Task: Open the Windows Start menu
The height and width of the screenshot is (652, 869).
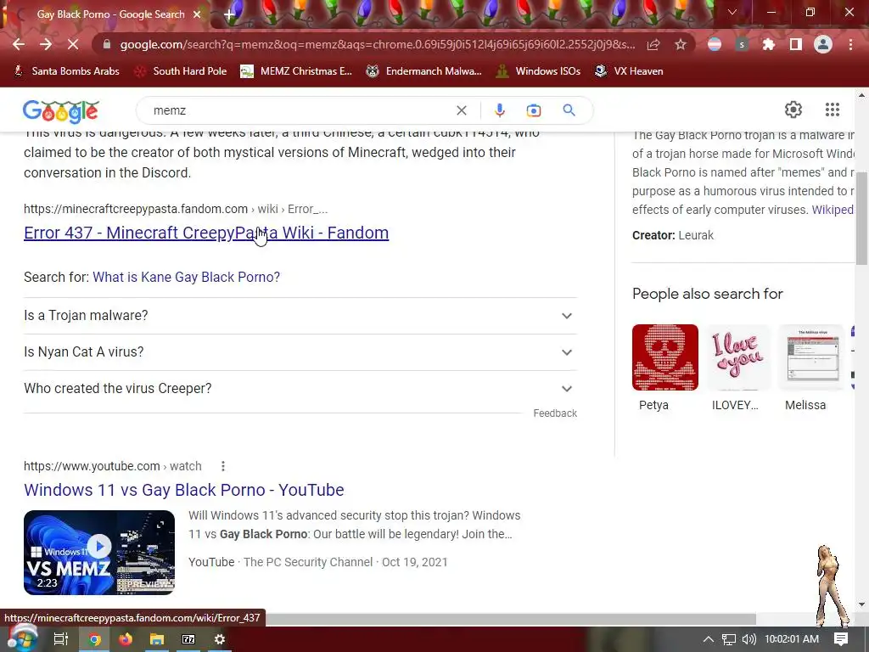Action: click(x=21, y=638)
